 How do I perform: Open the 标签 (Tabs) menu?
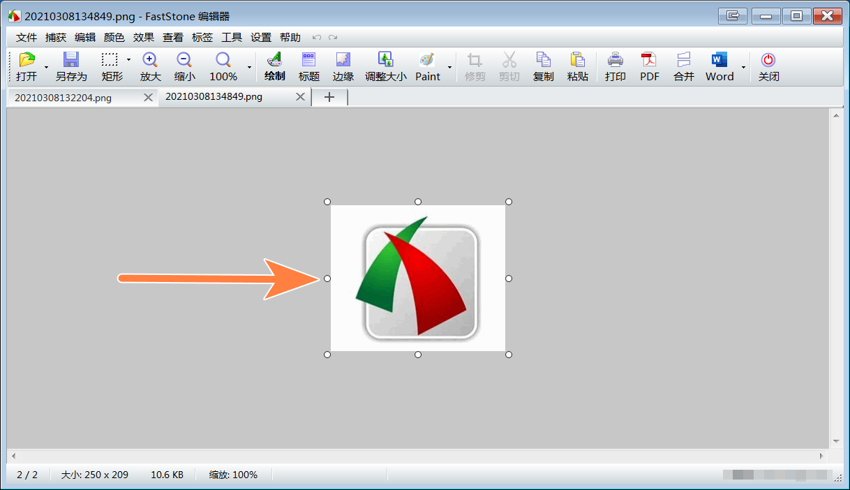202,38
